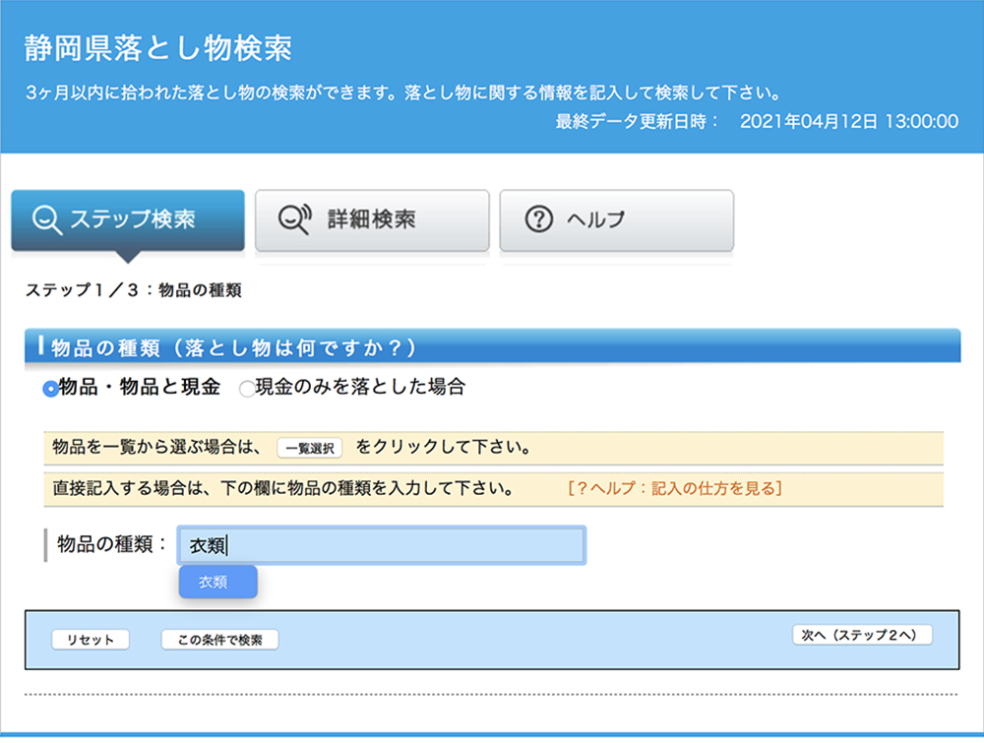The image size is (984, 743).
Task: Select the 現金のみを落とした場合 radio button
Action: pos(247,389)
